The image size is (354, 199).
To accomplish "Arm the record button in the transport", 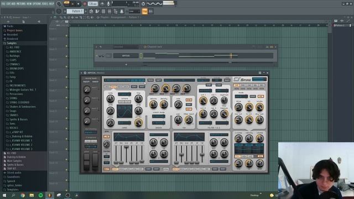I will pyautogui.click(x=85, y=4).
